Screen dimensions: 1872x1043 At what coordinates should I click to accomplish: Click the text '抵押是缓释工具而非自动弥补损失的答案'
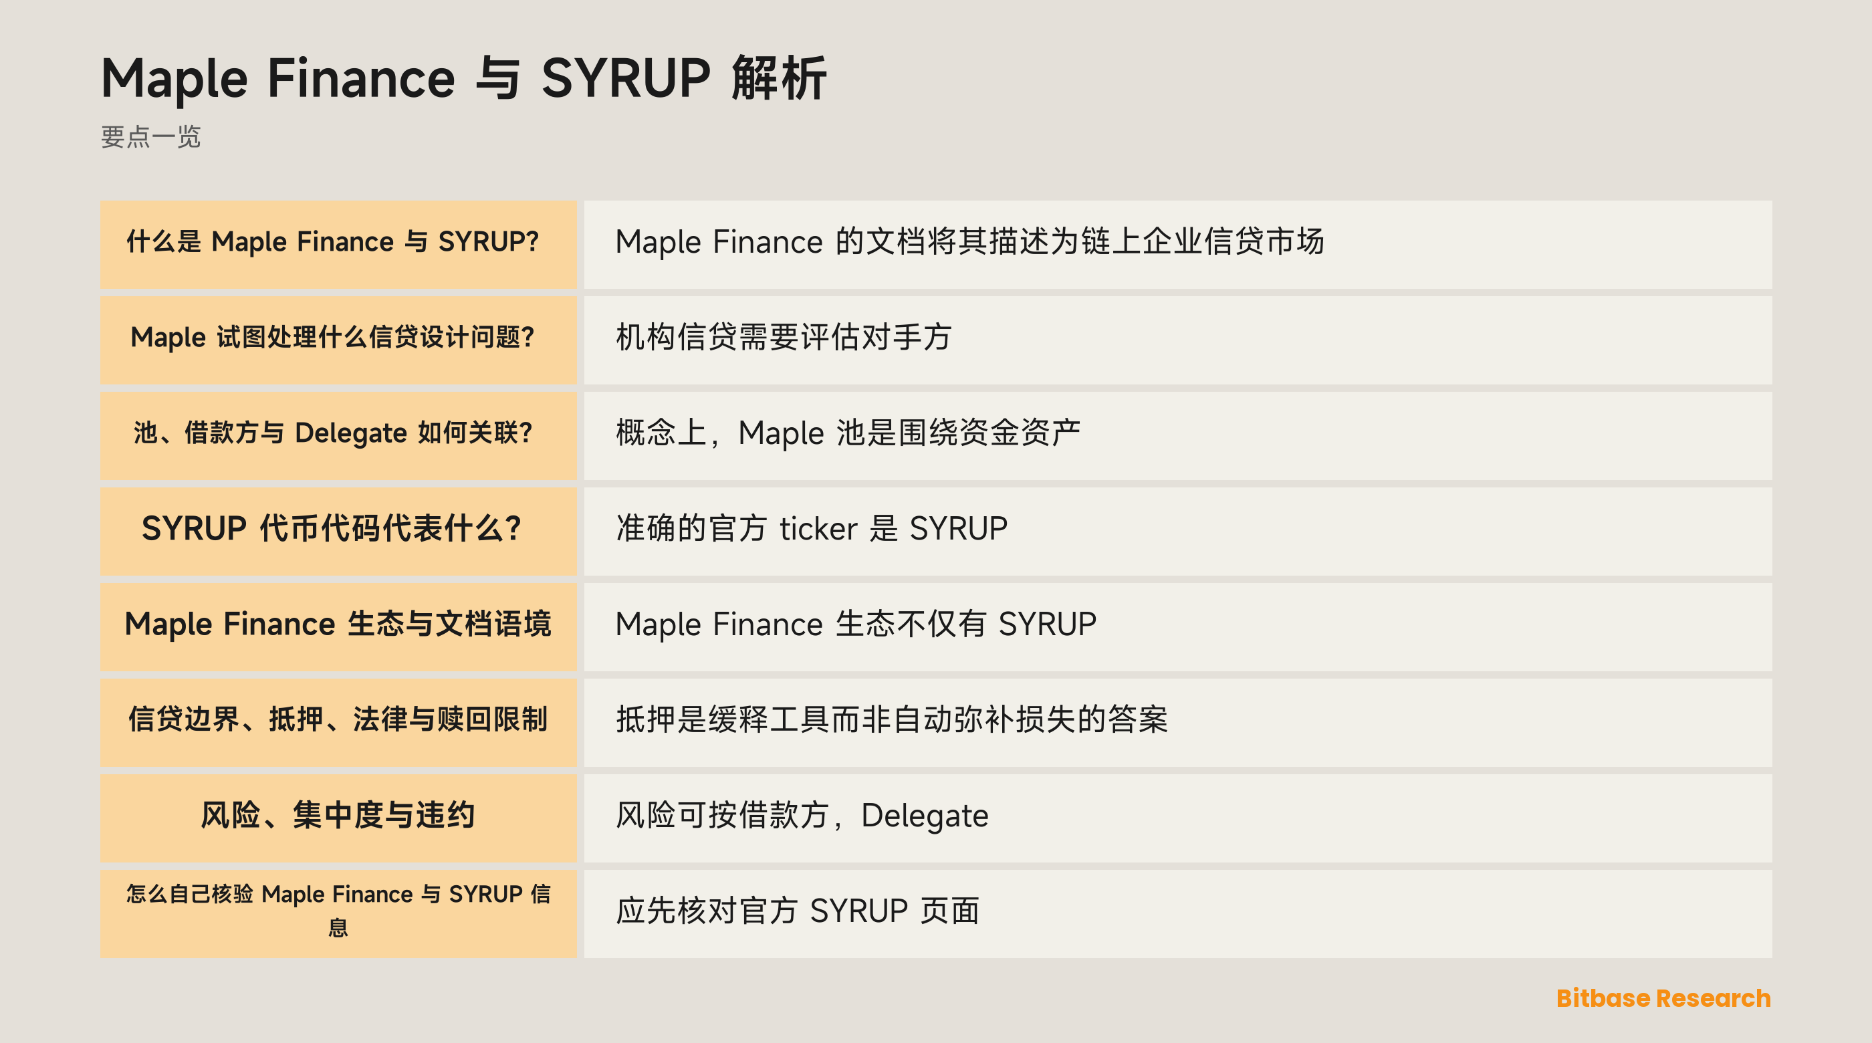[x=892, y=719]
